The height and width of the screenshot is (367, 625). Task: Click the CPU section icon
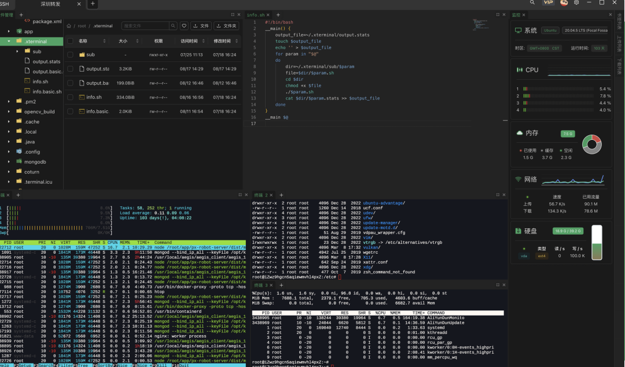(519, 70)
